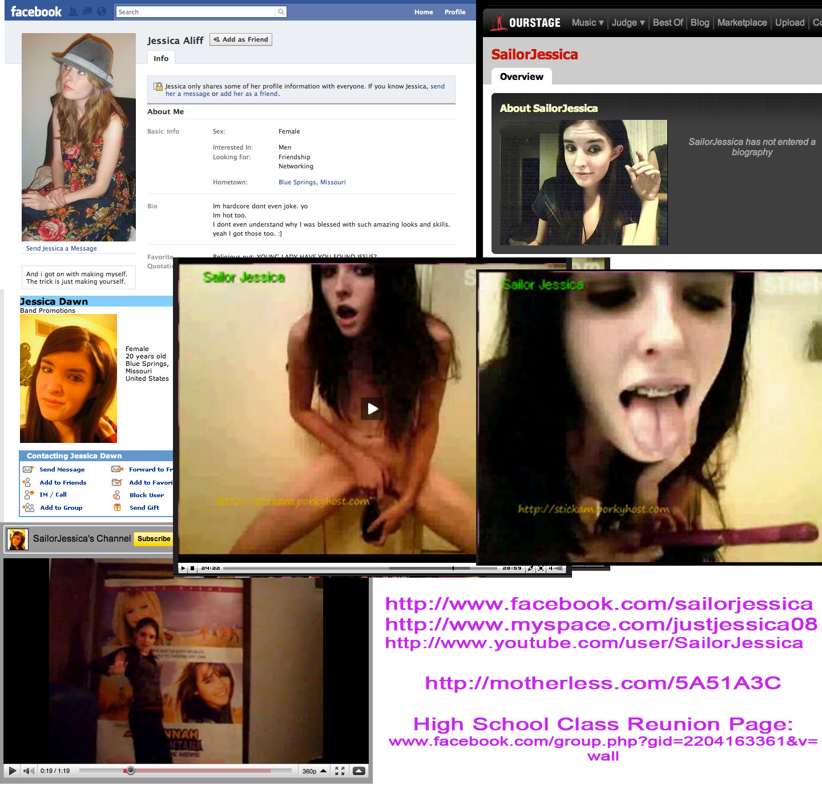Open the OurStage Blog

[700, 22]
